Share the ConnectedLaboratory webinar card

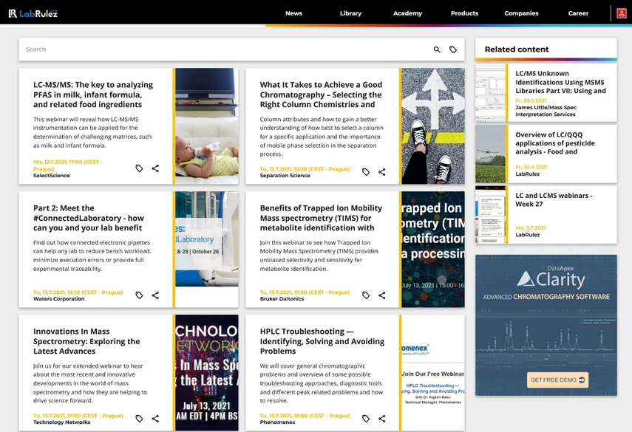click(x=155, y=295)
